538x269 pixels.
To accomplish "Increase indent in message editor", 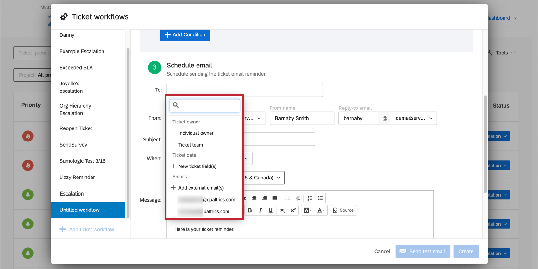I will (x=298, y=198).
